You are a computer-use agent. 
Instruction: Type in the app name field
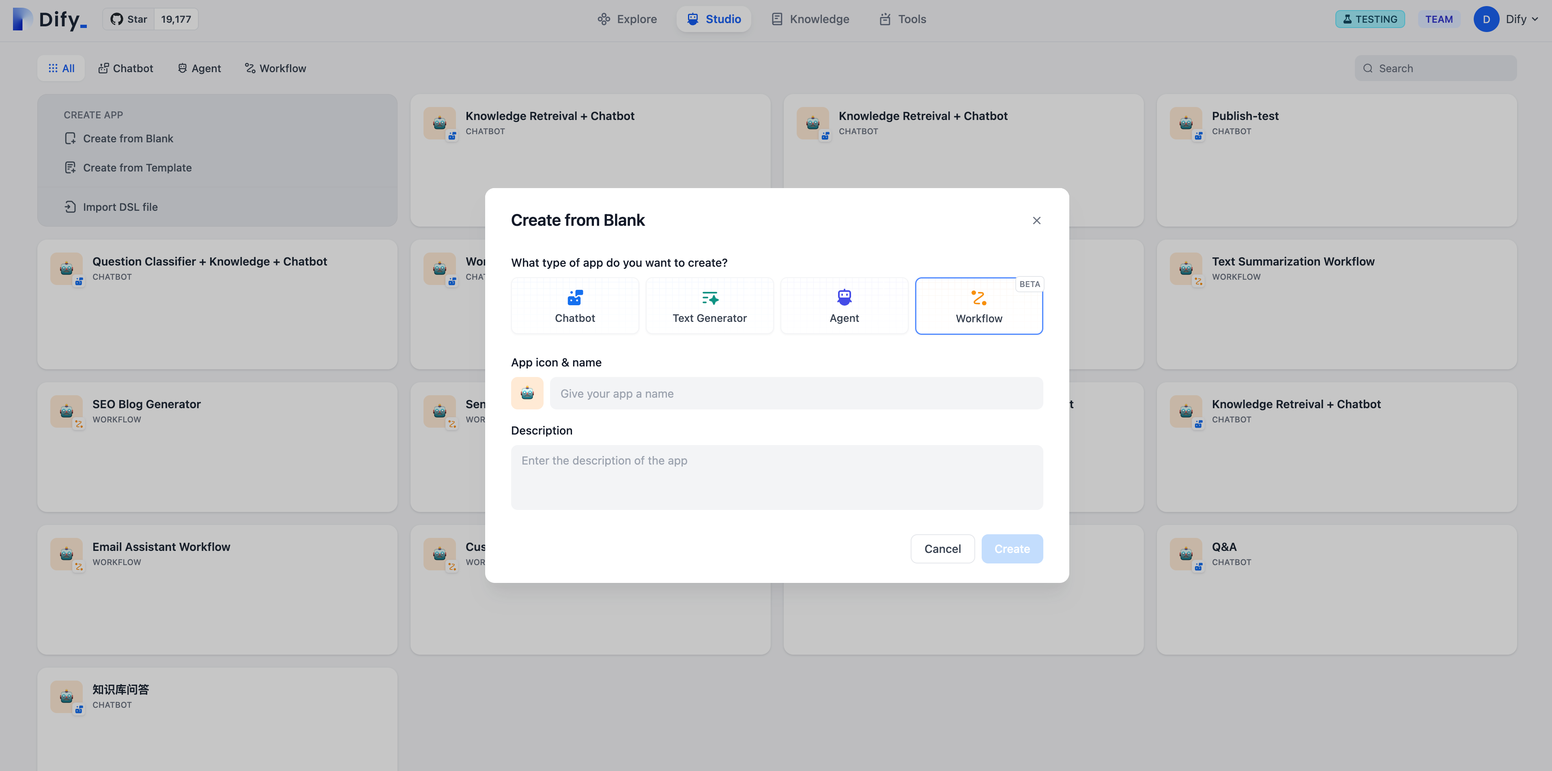pyautogui.click(x=796, y=393)
